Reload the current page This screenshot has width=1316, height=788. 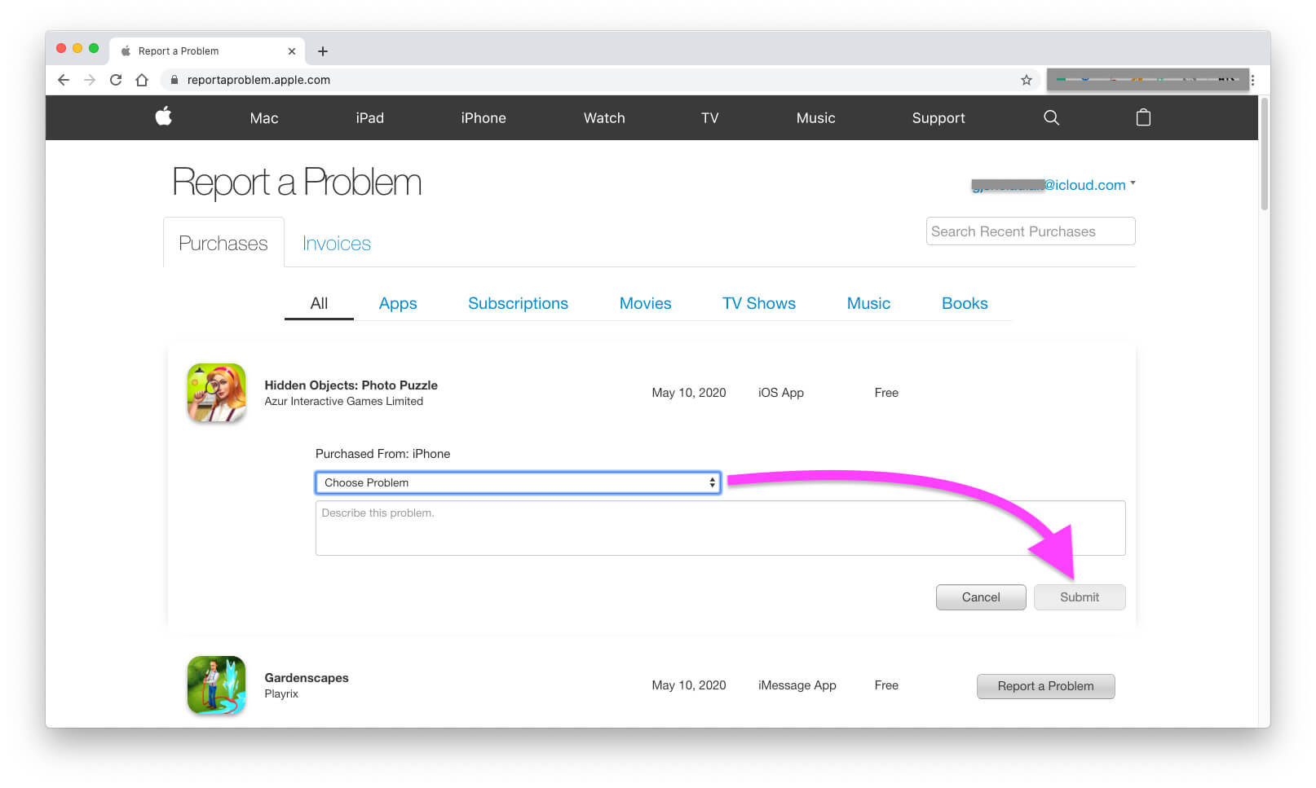[115, 79]
